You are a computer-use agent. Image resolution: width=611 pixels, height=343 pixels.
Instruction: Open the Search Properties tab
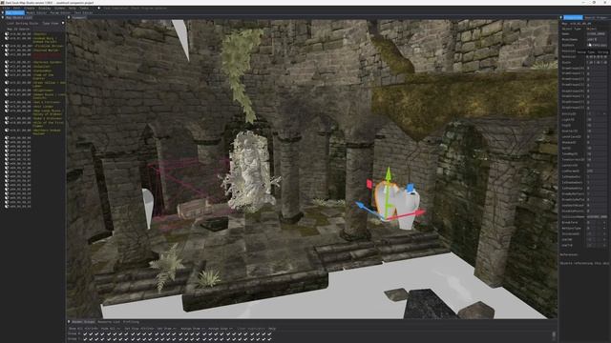(x=596, y=17)
